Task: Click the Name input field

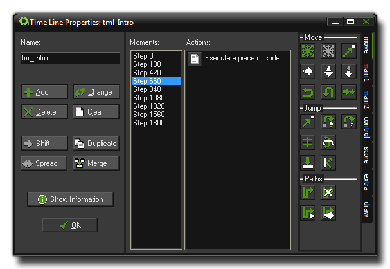Action: [x=70, y=58]
